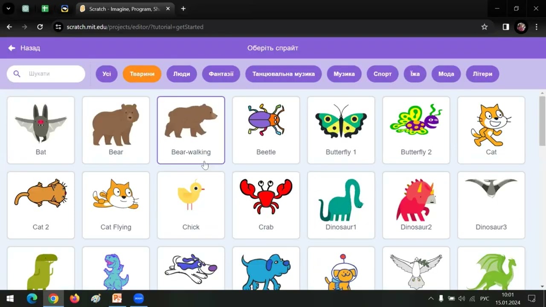Open the Chrome profile avatar
546x307 pixels.
(x=521, y=27)
